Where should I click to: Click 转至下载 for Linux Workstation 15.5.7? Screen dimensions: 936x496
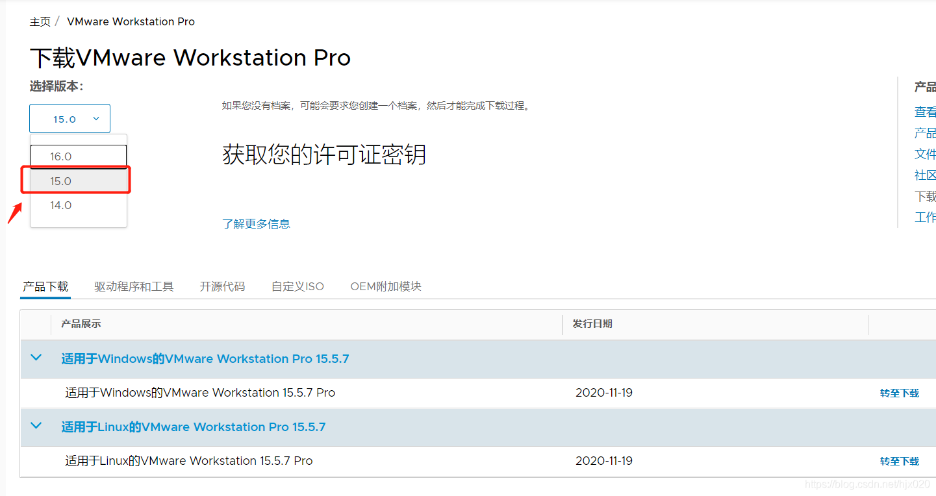(900, 461)
